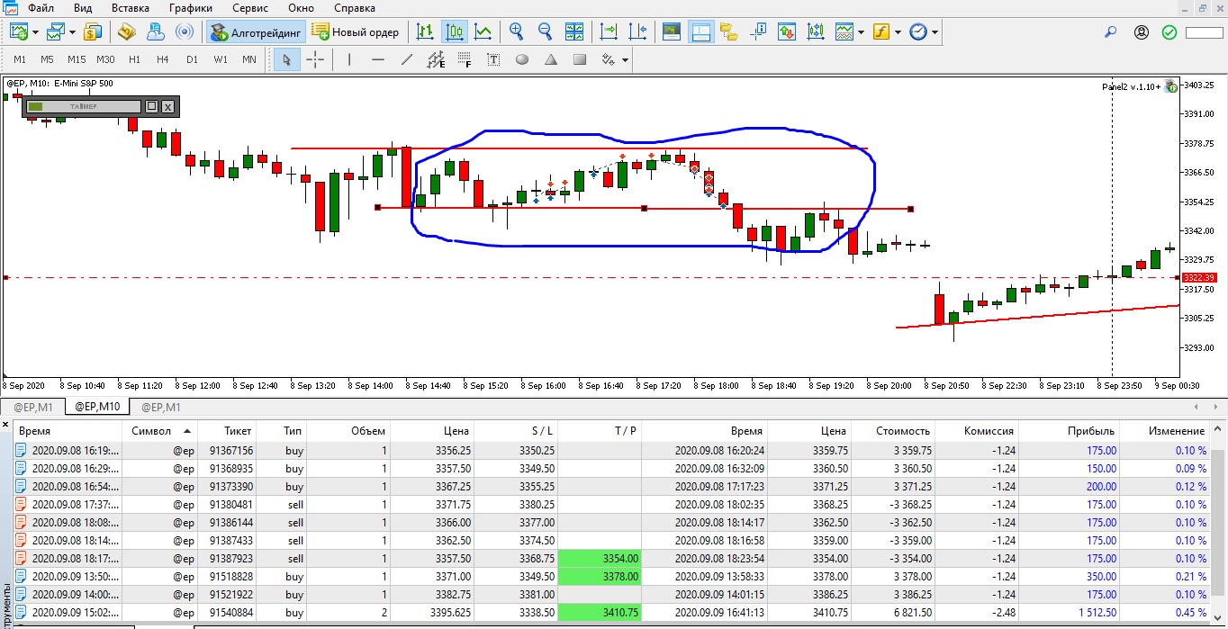
Task: Open the new chart icon
Action: click(18, 32)
